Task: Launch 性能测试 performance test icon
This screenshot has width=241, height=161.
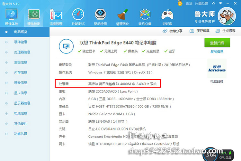Action: 78,17
